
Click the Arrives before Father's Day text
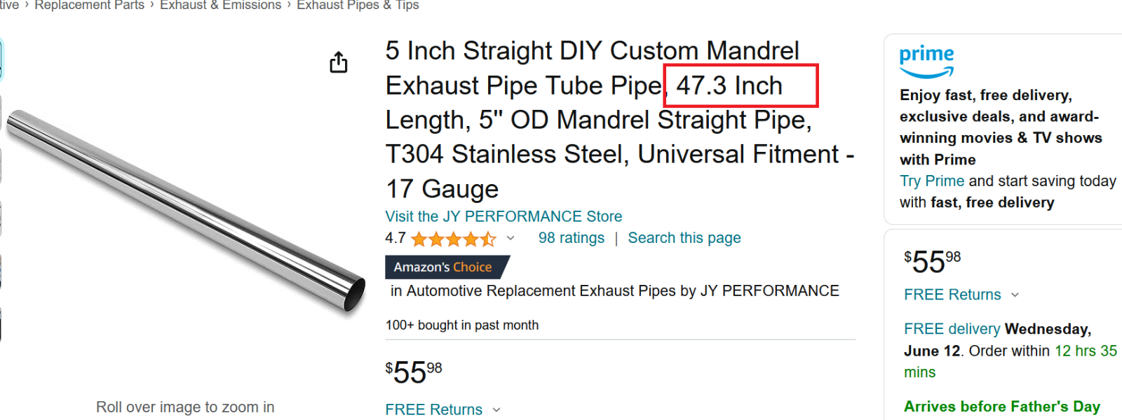pyautogui.click(x=1001, y=407)
